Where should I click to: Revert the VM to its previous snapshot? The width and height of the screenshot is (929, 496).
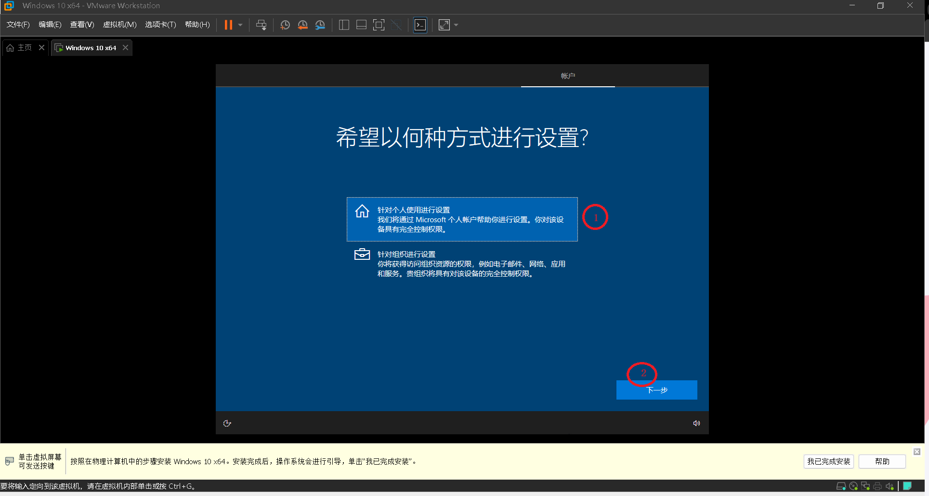pos(302,25)
